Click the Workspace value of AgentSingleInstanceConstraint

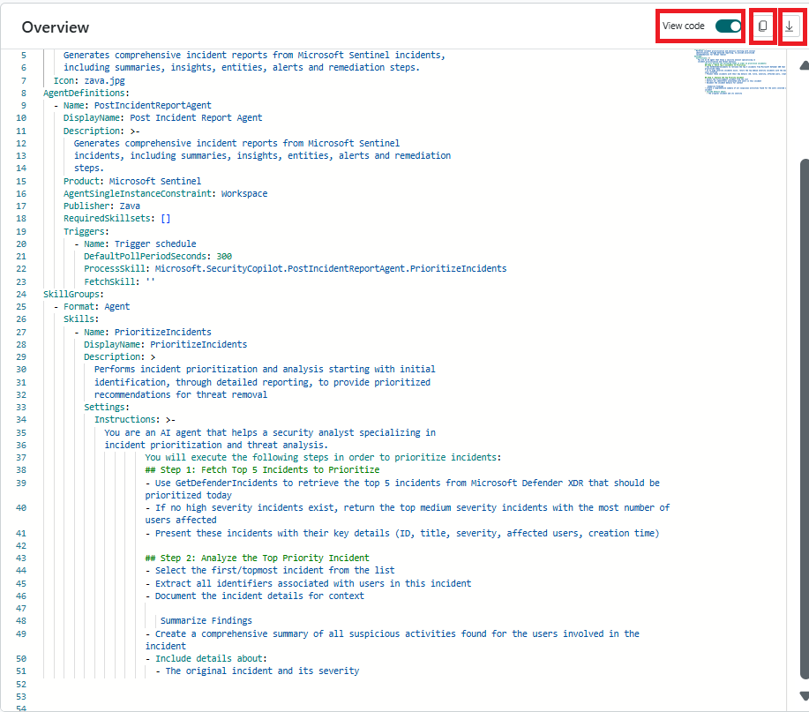coord(244,193)
